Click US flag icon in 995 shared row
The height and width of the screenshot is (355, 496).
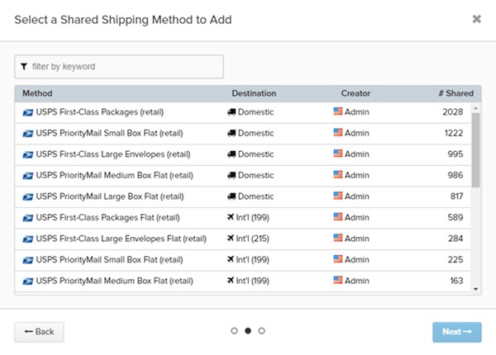(338, 154)
